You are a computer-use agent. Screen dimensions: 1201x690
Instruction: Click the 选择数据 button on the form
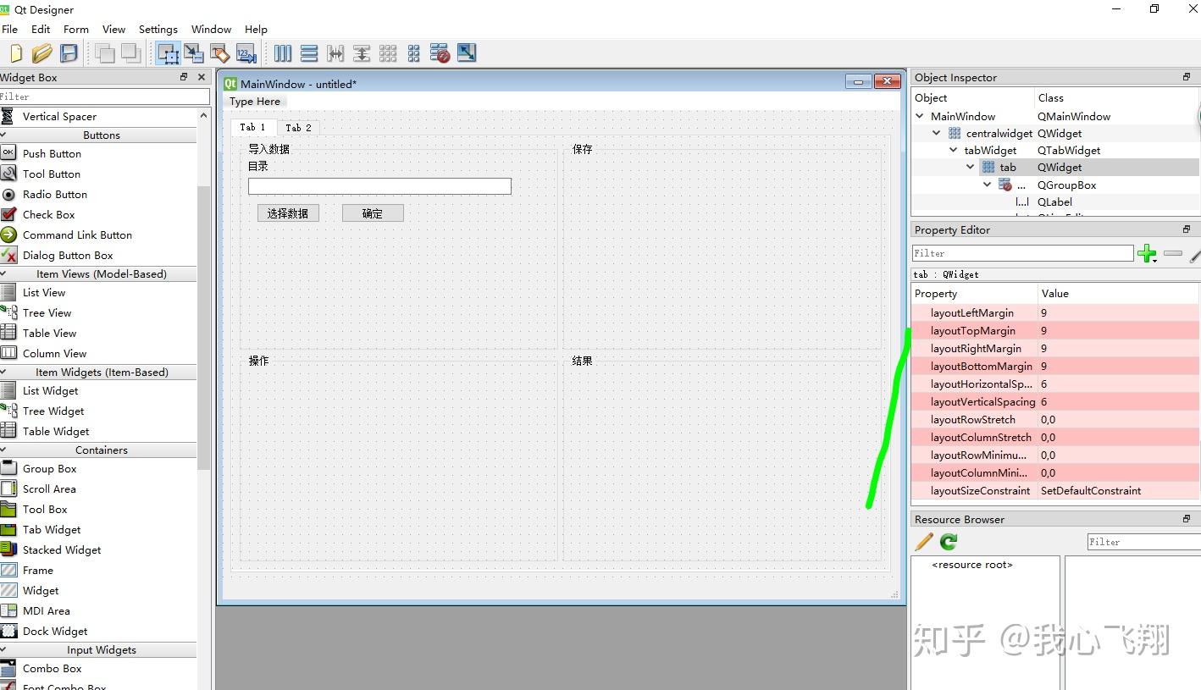click(x=287, y=213)
